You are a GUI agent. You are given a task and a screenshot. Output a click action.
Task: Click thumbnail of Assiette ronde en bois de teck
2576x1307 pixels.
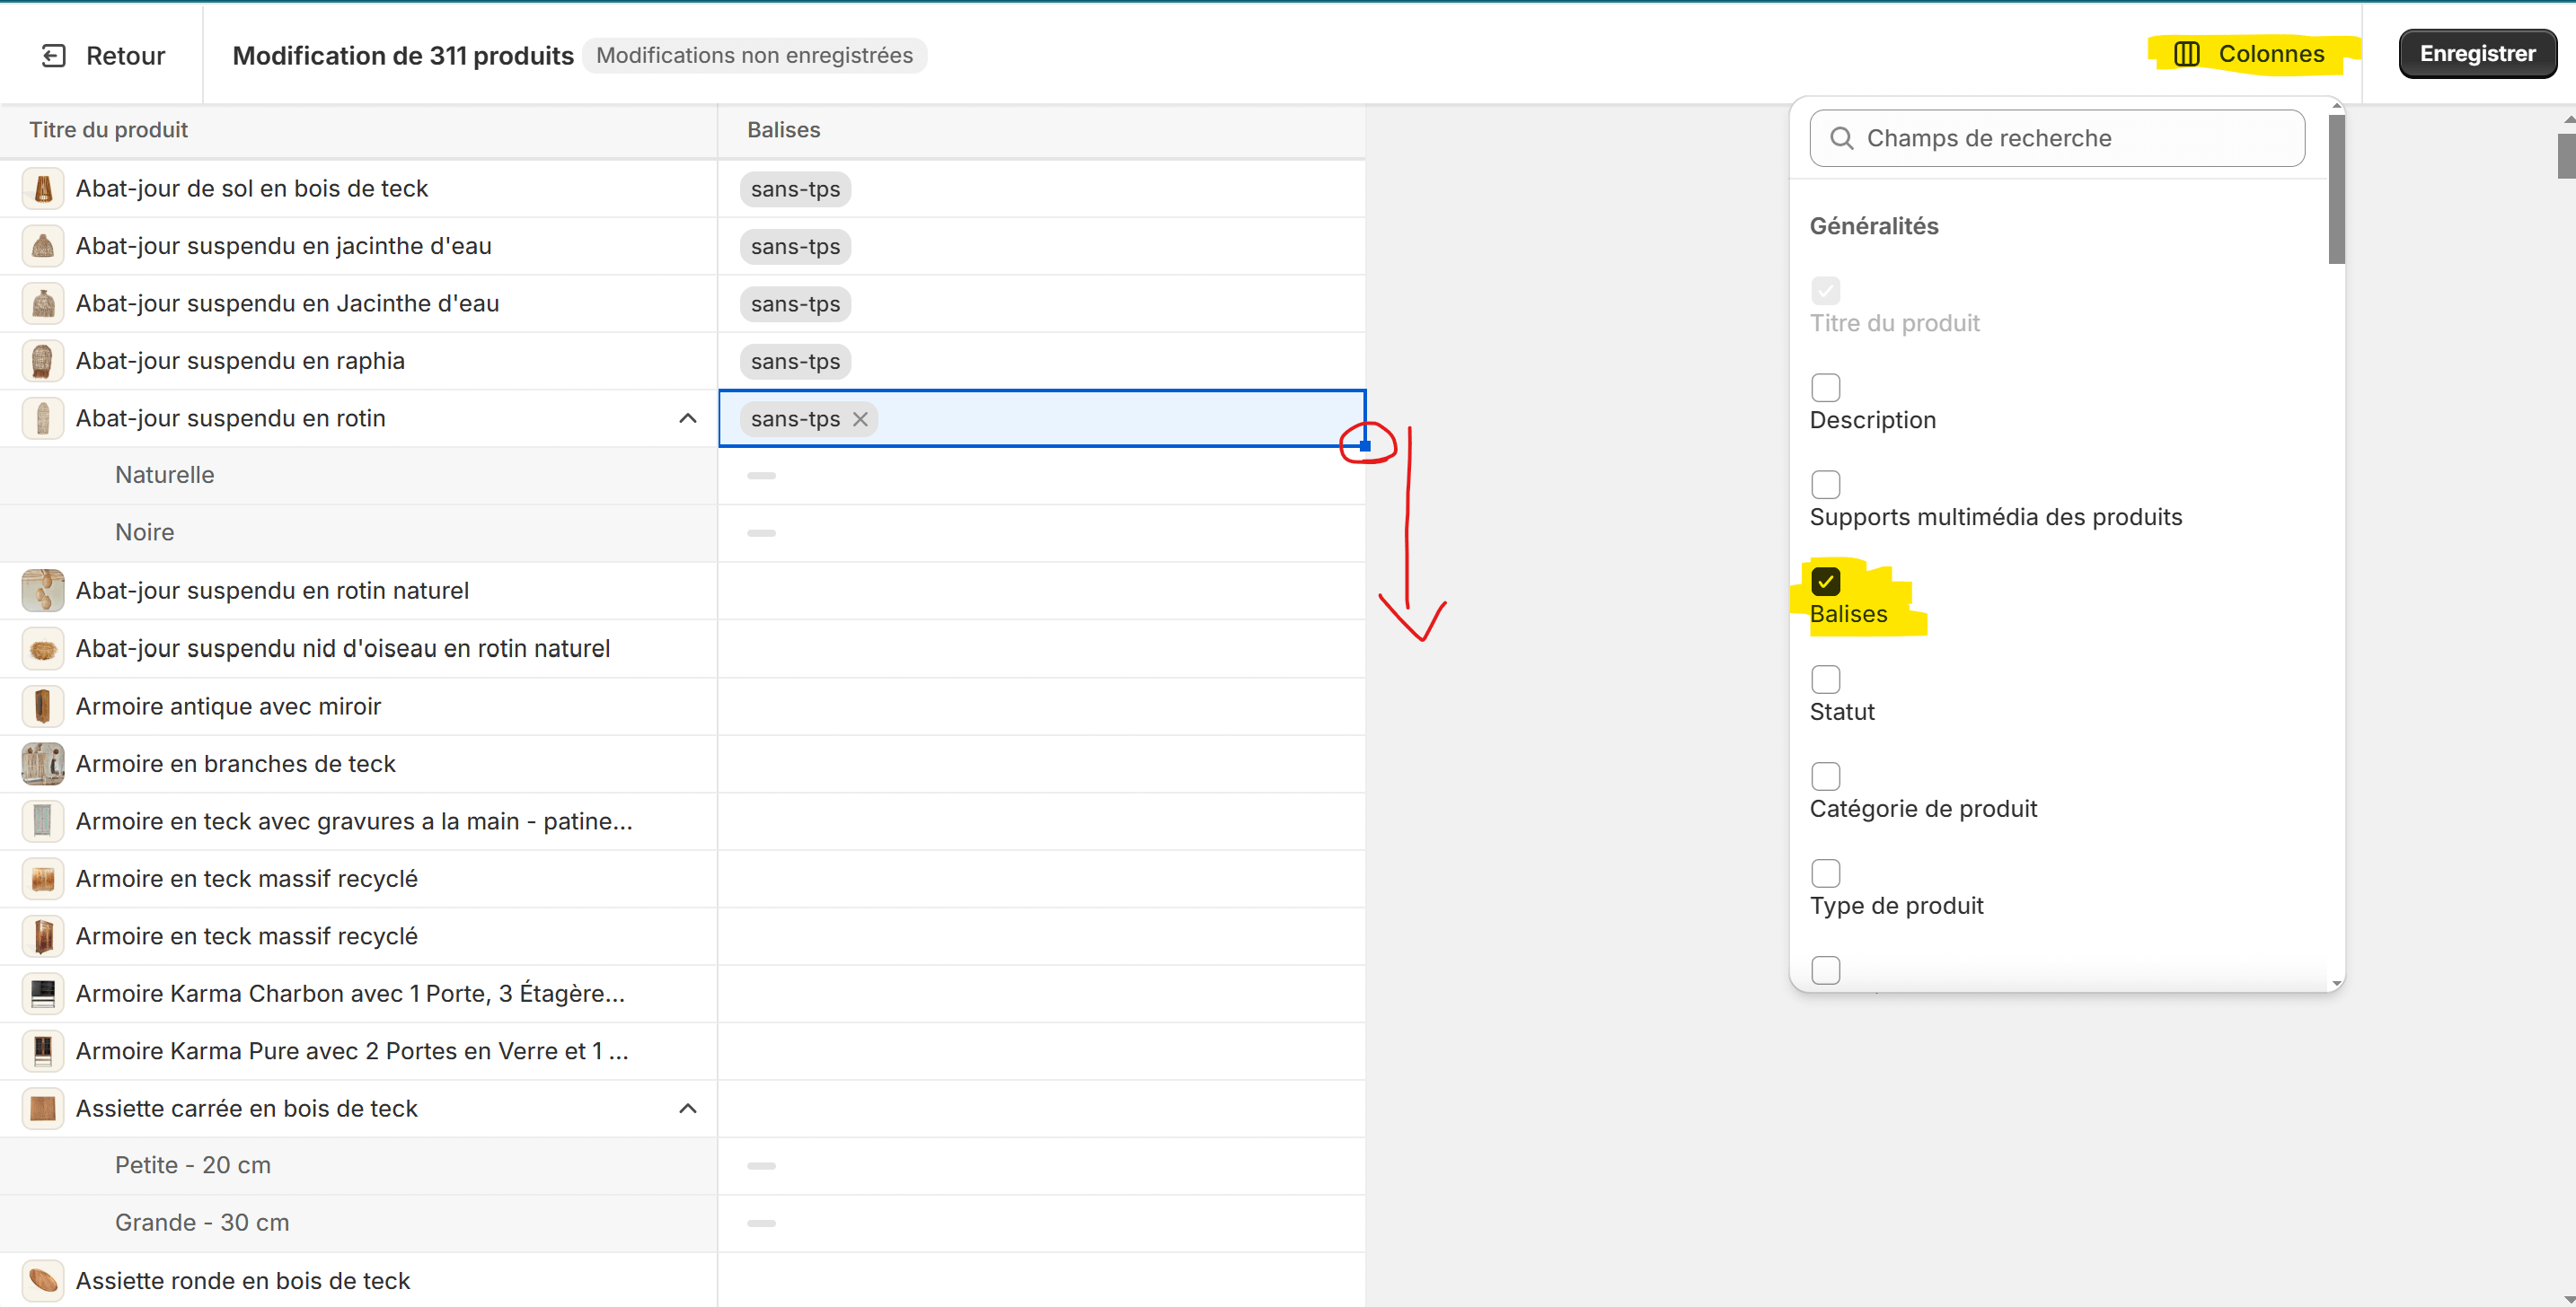tap(43, 1280)
